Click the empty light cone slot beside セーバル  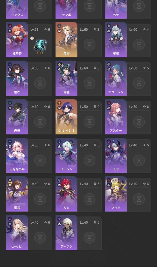point(40,238)
